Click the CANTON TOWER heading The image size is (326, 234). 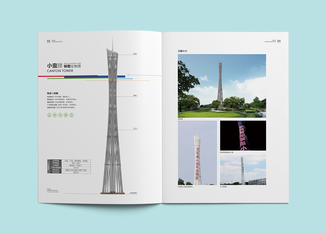click(60, 70)
